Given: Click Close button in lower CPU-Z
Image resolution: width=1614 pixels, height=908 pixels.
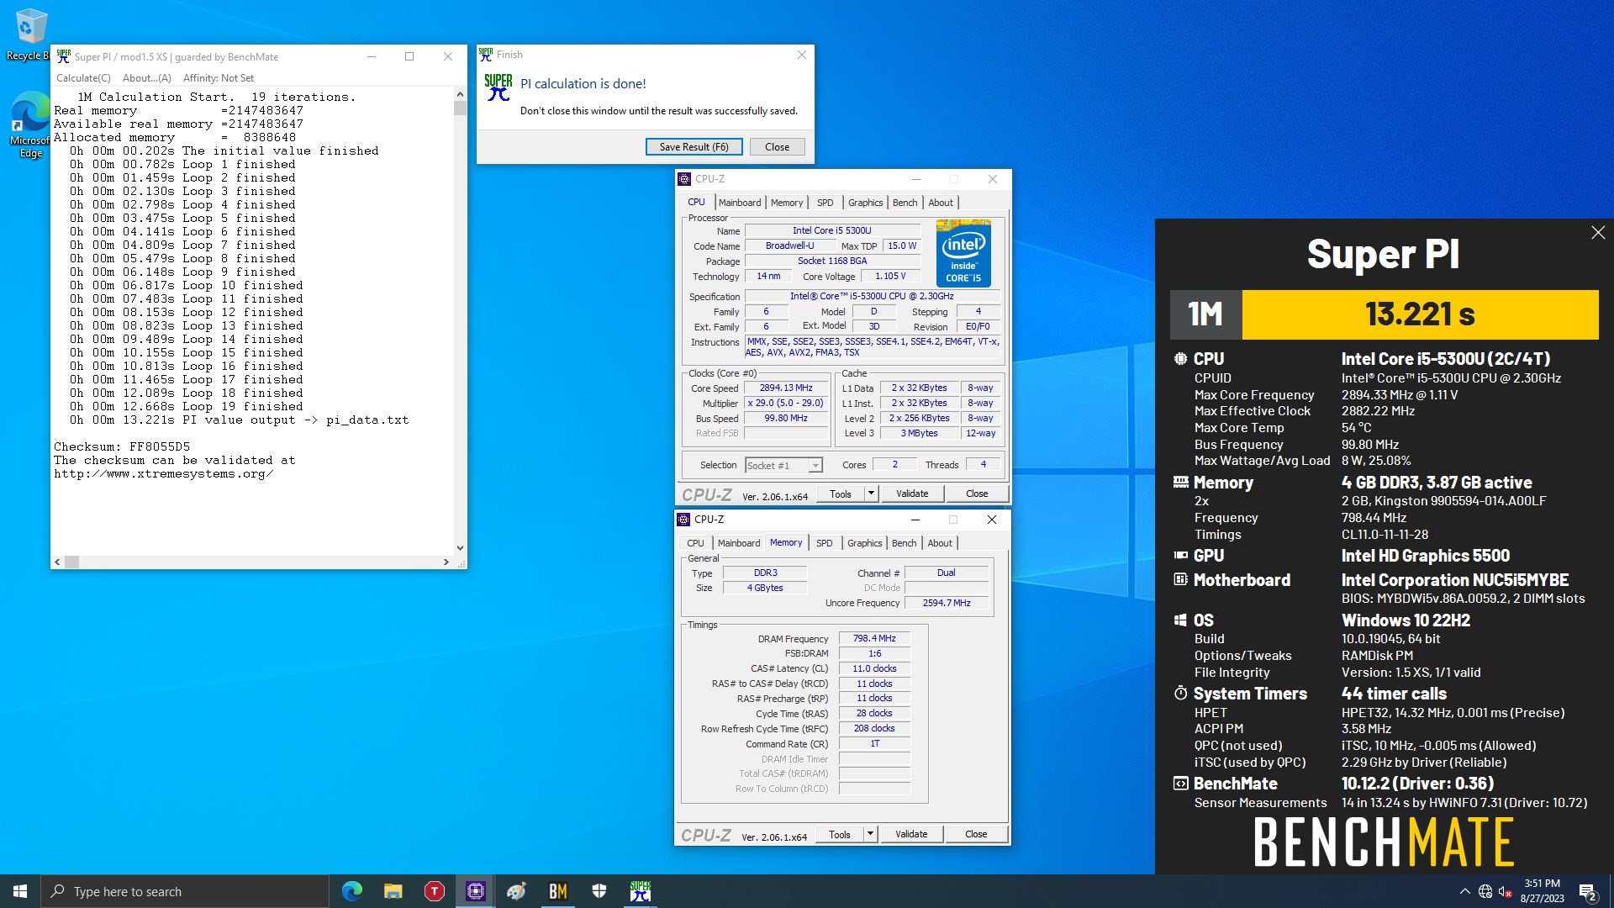Looking at the screenshot, I should (976, 834).
